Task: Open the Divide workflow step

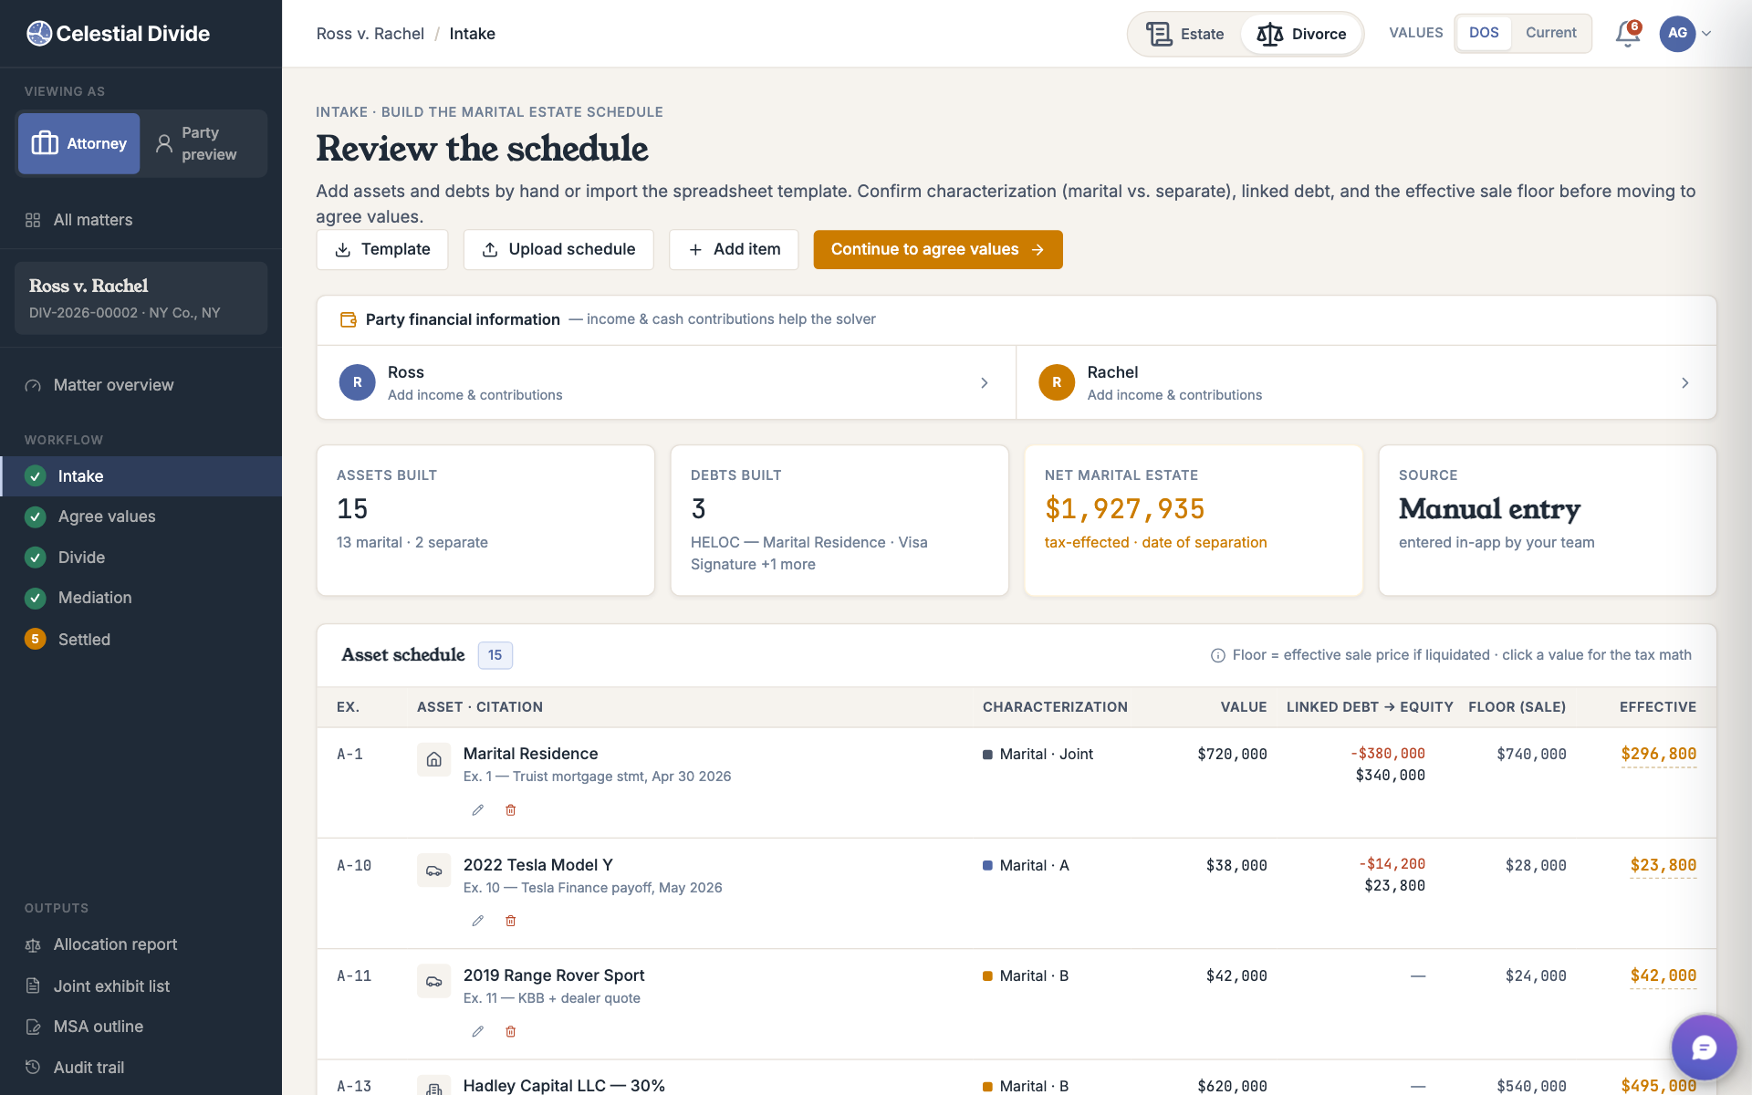Action: point(141,558)
